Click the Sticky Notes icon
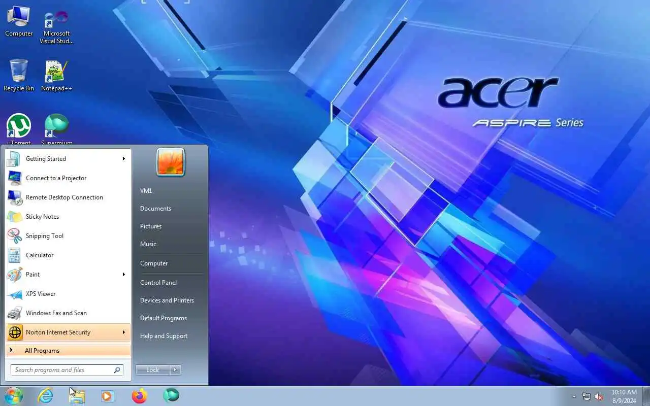The height and width of the screenshot is (406, 650). [14, 217]
